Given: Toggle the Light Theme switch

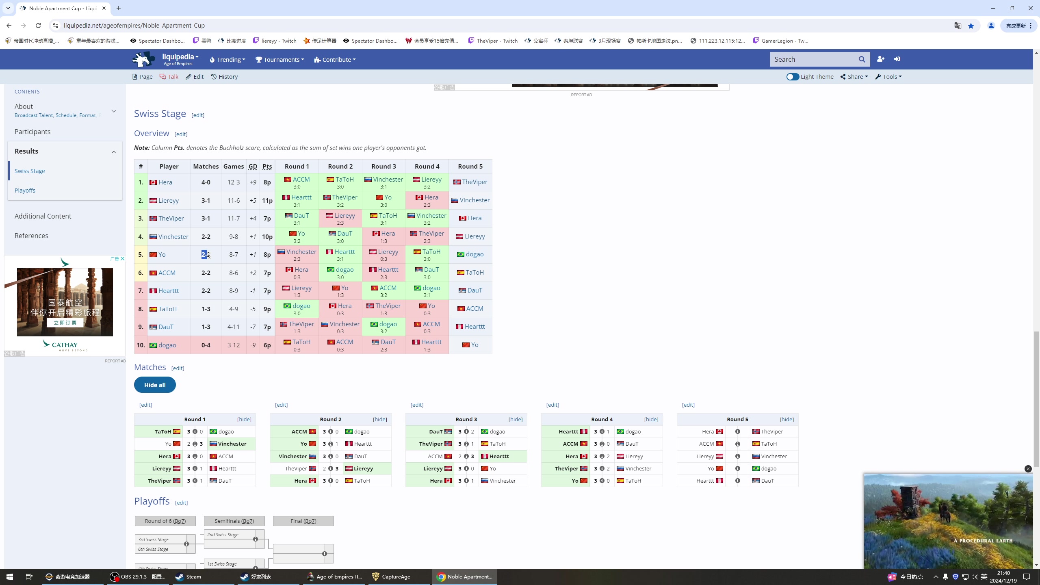Looking at the screenshot, I should [793, 77].
